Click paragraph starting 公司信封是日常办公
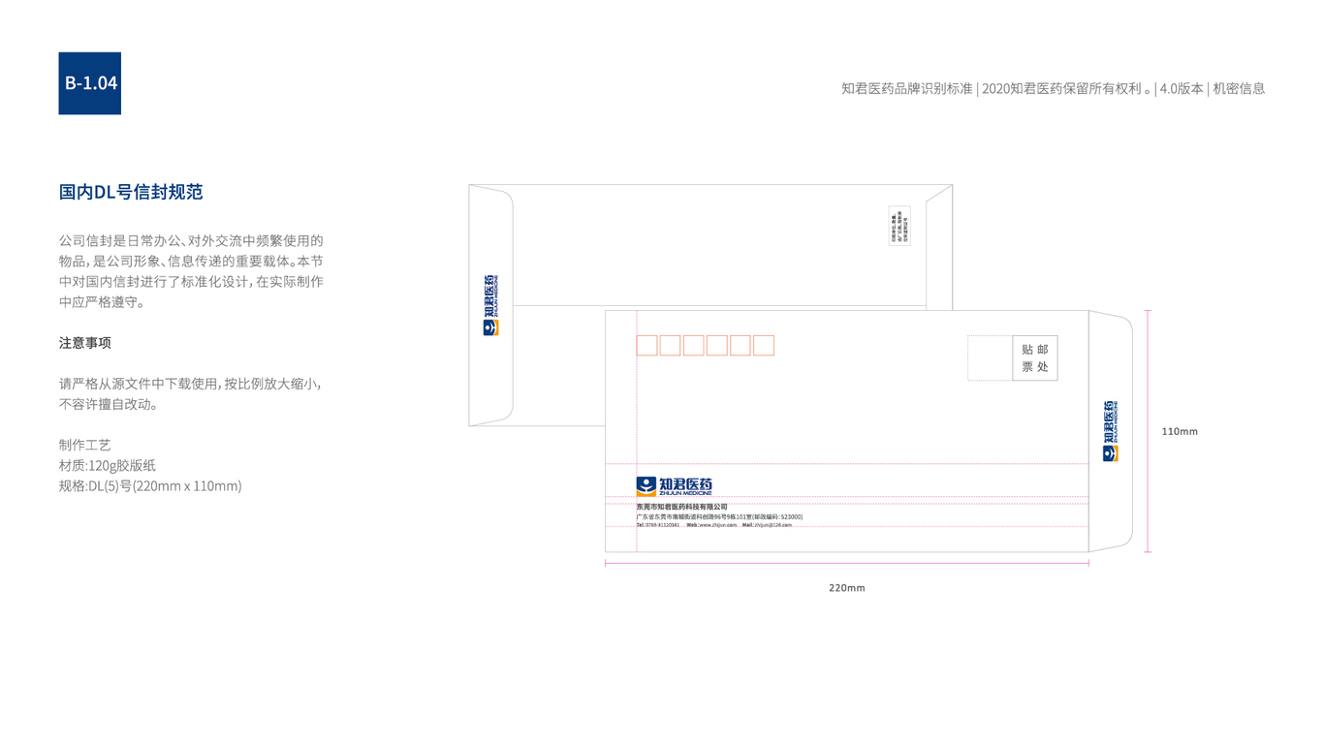Screen dimensions: 1324x745 [191, 271]
